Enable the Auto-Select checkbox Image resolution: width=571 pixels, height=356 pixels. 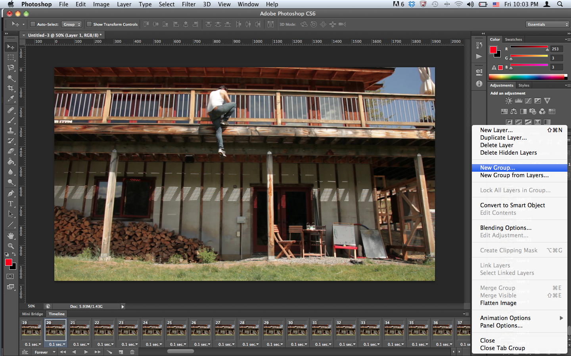coord(33,25)
